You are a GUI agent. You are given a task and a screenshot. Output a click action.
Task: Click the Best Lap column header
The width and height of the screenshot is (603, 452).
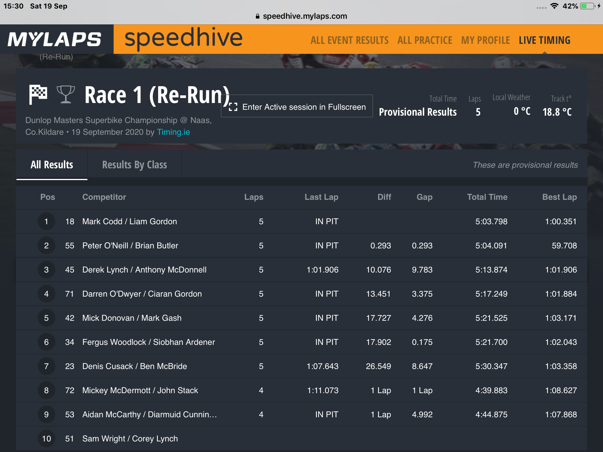point(559,197)
